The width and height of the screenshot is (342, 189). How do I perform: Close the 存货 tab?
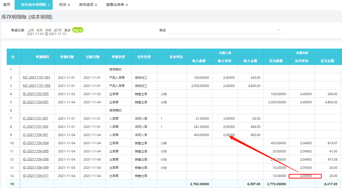tap(68, 5)
